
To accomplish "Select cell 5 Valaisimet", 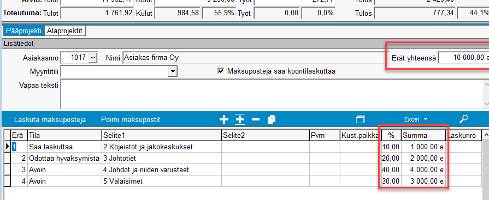I will tap(162, 181).
